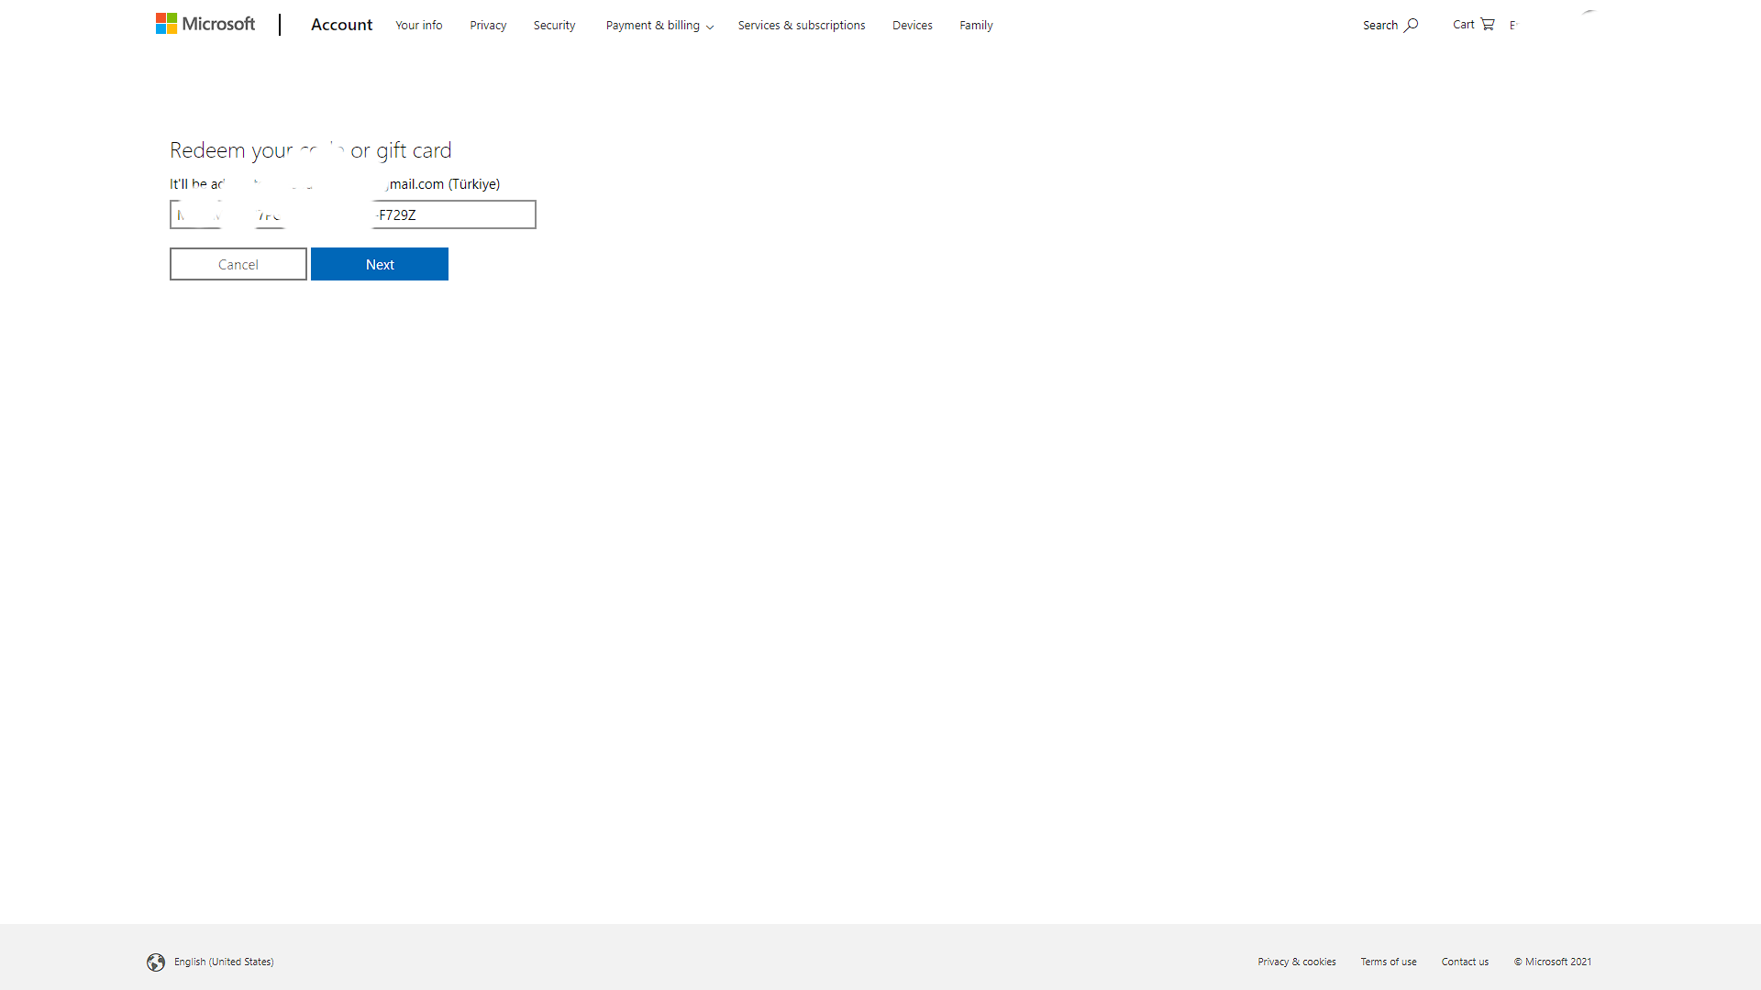Open the Search magnifier icon
Screen dimensions: 1761x990
point(1411,25)
